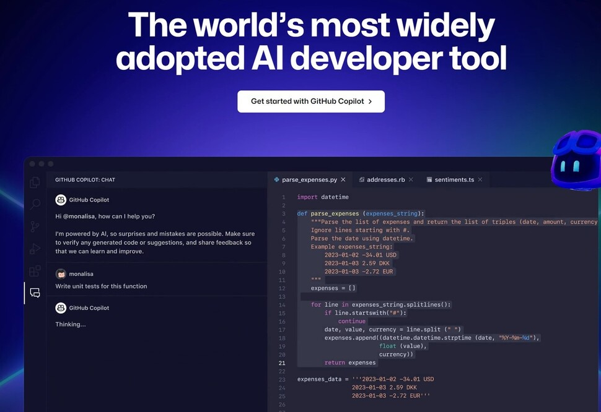The height and width of the screenshot is (412, 601).
Task: Switch to the addresses.rb tab
Action: [x=385, y=180]
